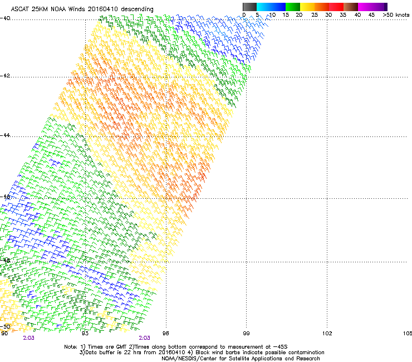412x362 pixels.
Task: Click the legend value '35'
Action: tap(343, 15)
